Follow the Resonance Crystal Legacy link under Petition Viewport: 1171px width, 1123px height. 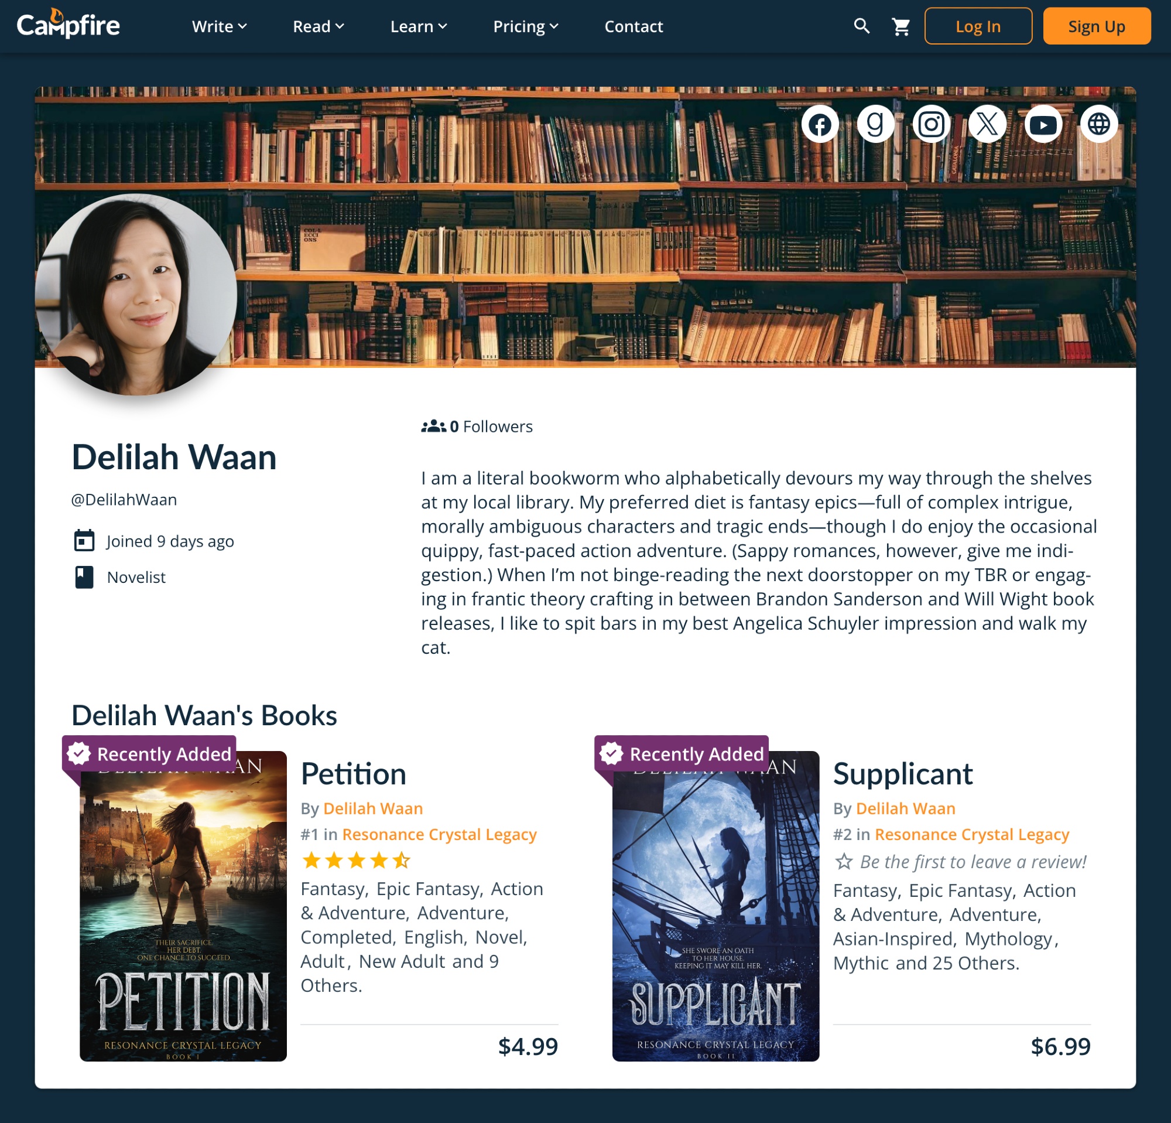439,834
